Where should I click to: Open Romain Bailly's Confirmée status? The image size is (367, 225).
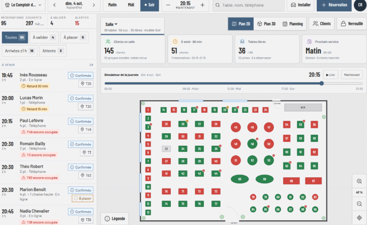tap(81, 144)
